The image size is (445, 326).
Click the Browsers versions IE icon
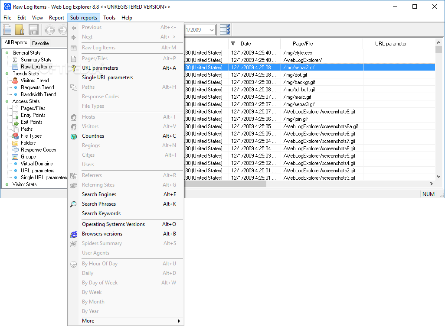point(73,234)
